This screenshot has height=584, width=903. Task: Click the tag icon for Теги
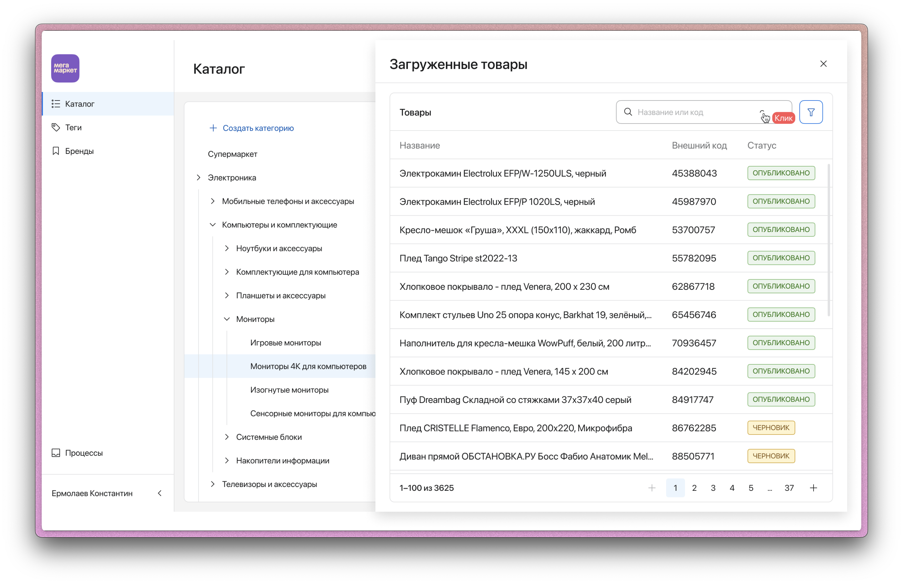56,127
